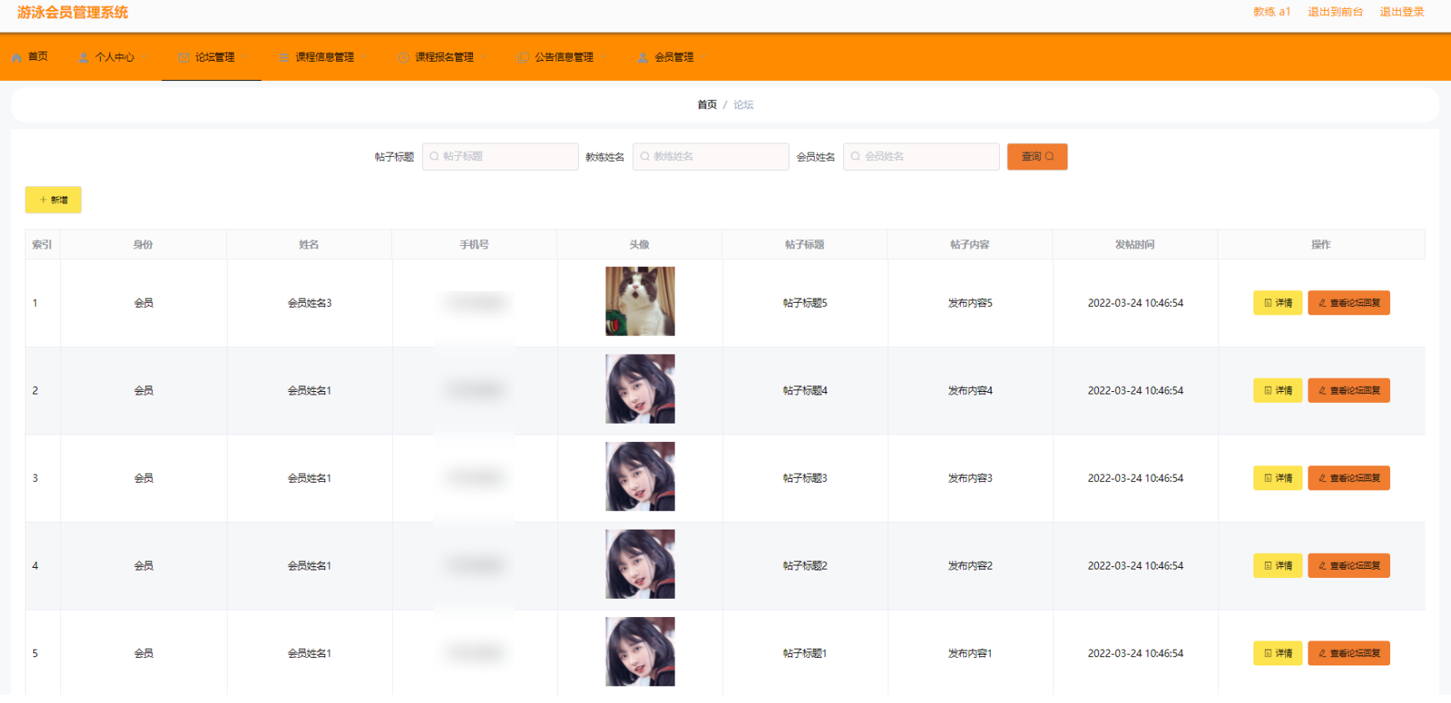Click the avatar image in row 帖子标题2

point(640,565)
